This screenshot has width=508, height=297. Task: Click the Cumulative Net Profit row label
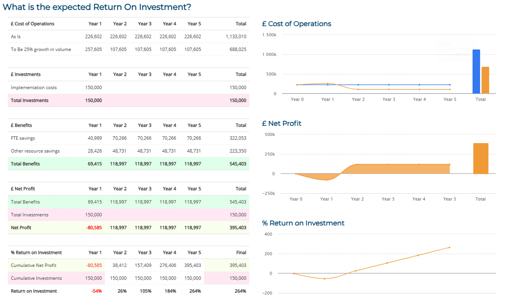click(34, 266)
